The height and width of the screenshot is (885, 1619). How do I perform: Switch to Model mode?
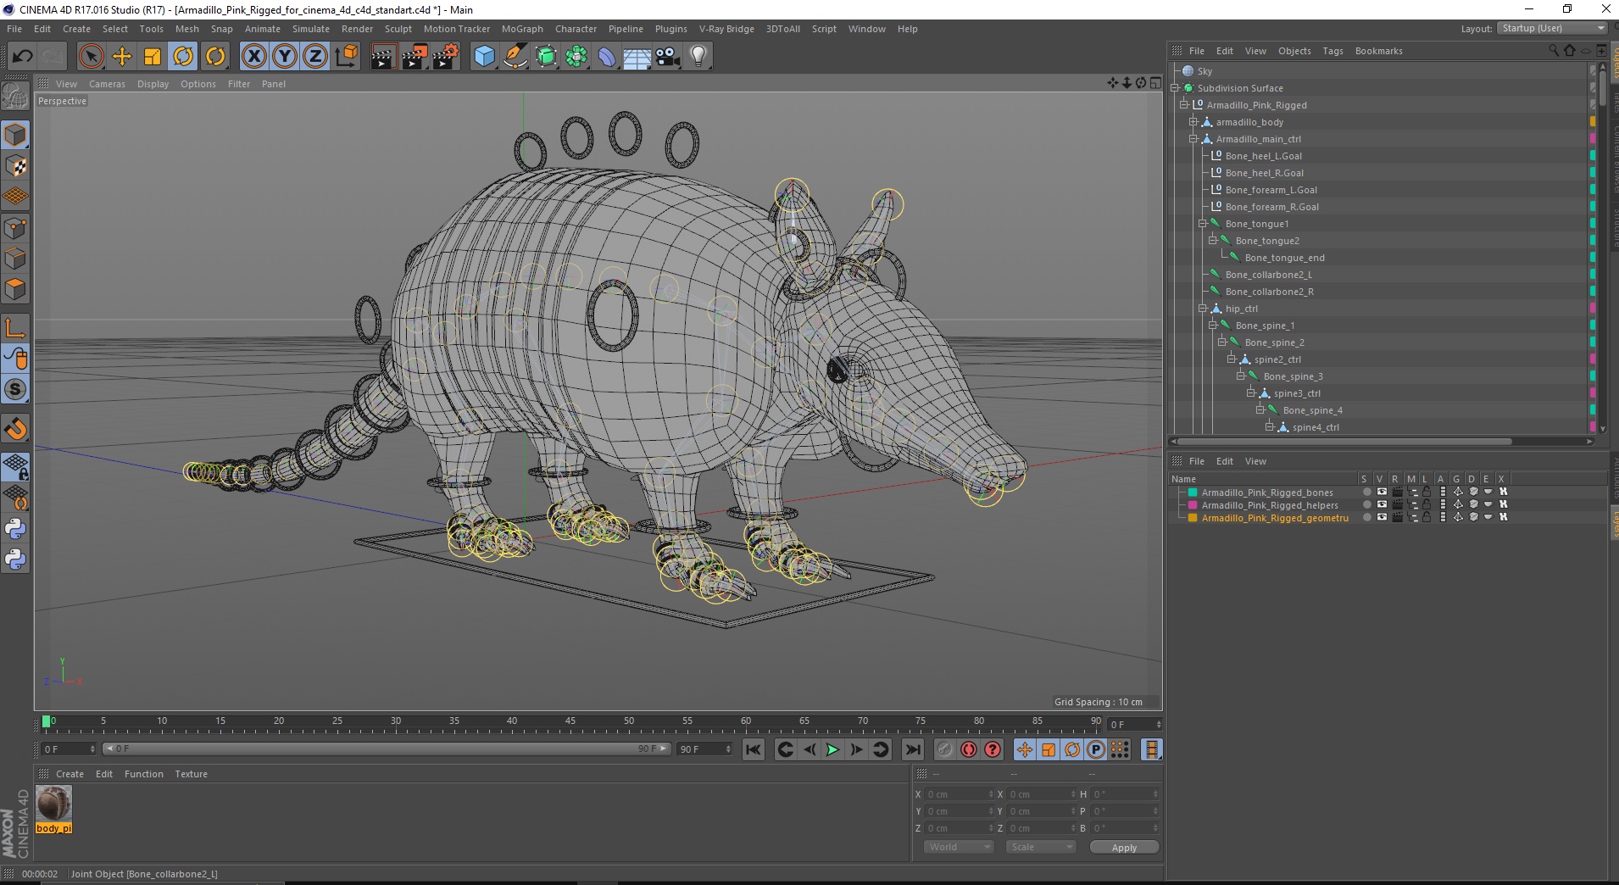(x=15, y=136)
